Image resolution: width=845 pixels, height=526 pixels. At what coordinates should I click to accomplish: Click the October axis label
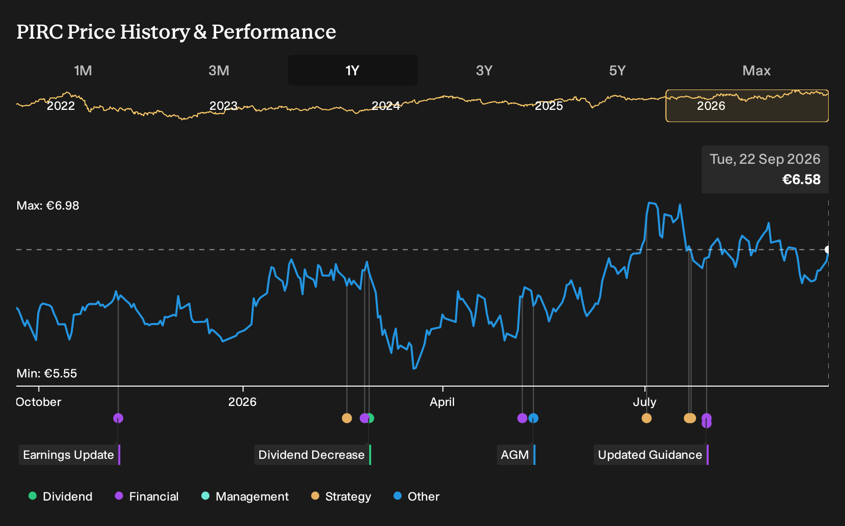tap(39, 402)
